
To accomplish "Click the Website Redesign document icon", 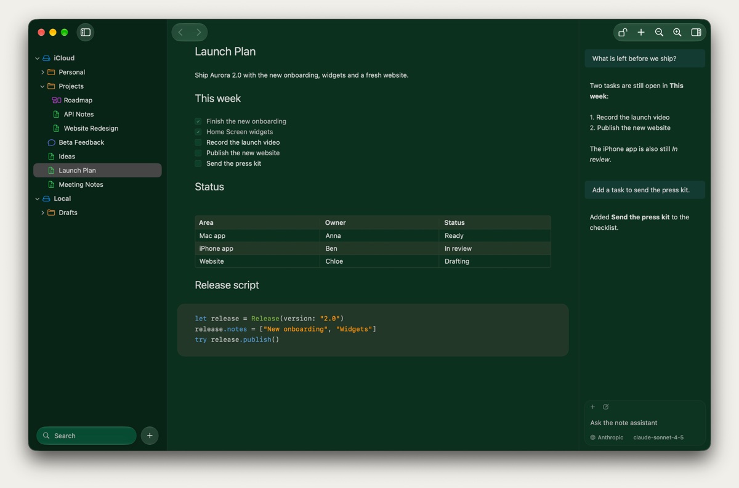I will pyautogui.click(x=57, y=128).
